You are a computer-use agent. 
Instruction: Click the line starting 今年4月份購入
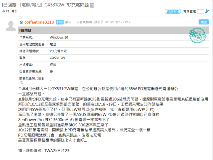[98, 89]
